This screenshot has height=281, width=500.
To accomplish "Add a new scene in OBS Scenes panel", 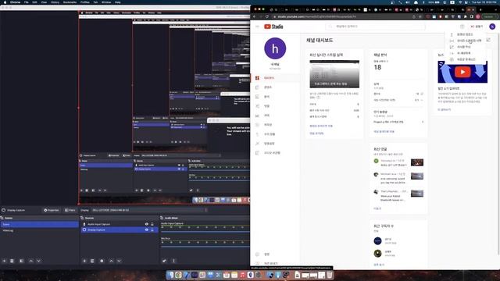I will 5,261.
